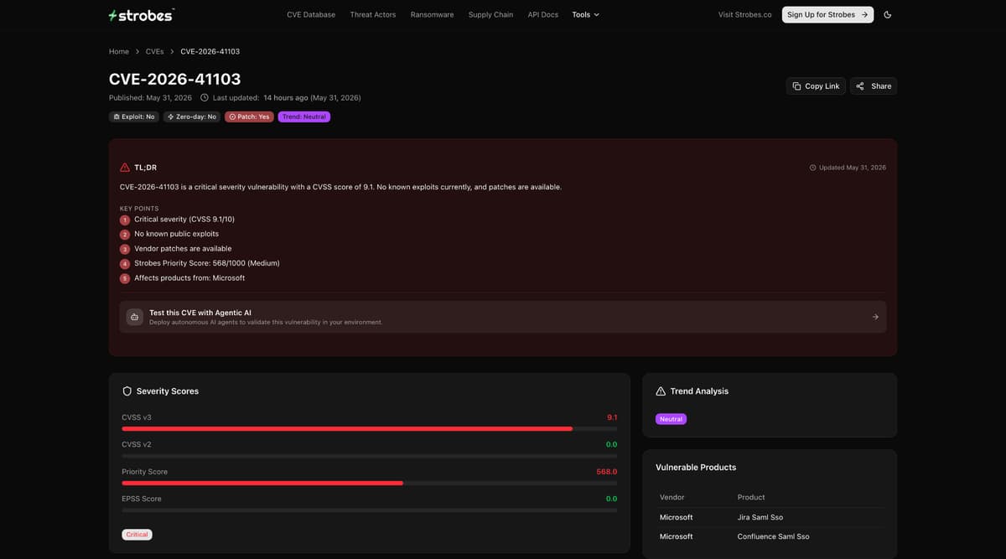Image resolution: width=1006 pixels, height=559 pixels.
Task: Select Jira Saml Sso product row
Action: pyautogui.click(x=770, y=517)
